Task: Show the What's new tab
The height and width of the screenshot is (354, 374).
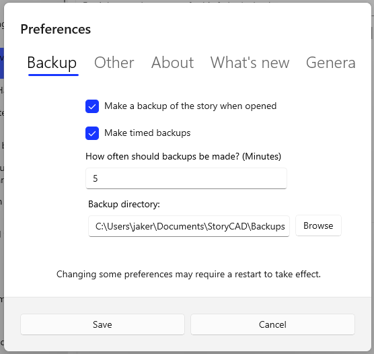Action: pyautogui.click(x=250, y=63)
